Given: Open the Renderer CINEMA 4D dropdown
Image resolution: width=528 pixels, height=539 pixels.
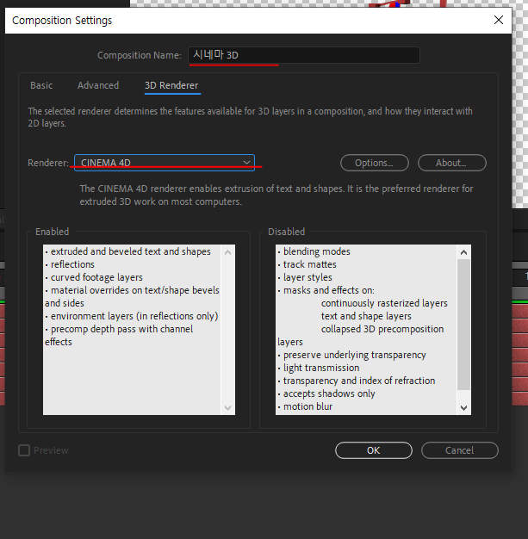Looking at the screenshot, I should [165, 163].
